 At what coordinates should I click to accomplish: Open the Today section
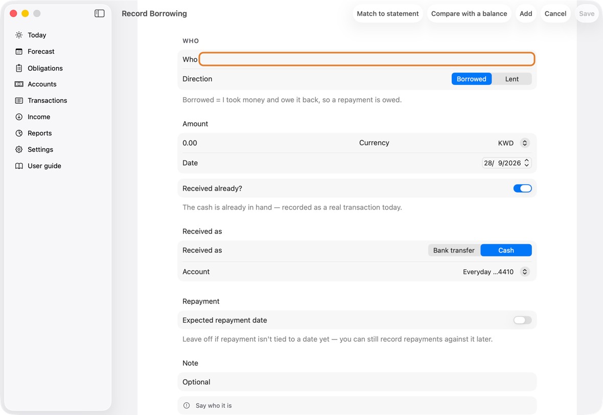37,35
